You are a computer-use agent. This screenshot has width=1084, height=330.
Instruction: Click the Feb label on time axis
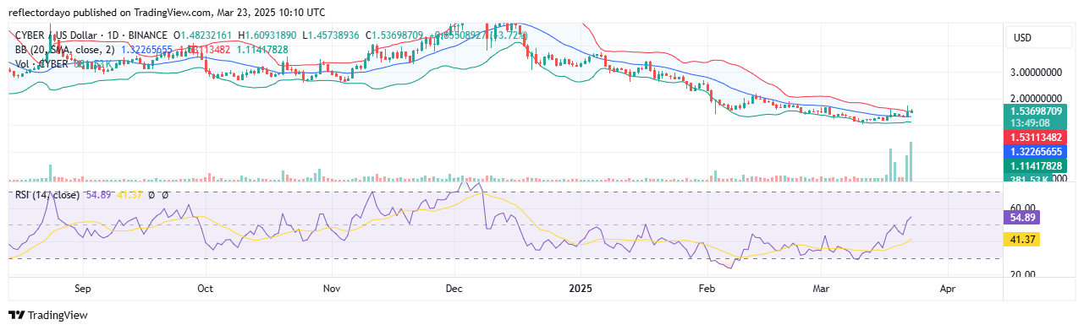[707, 288]
